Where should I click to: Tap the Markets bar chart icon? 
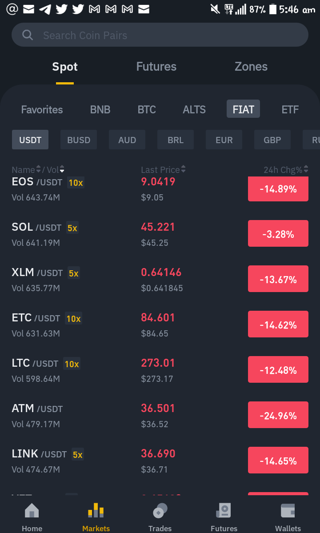click(96, 511)
